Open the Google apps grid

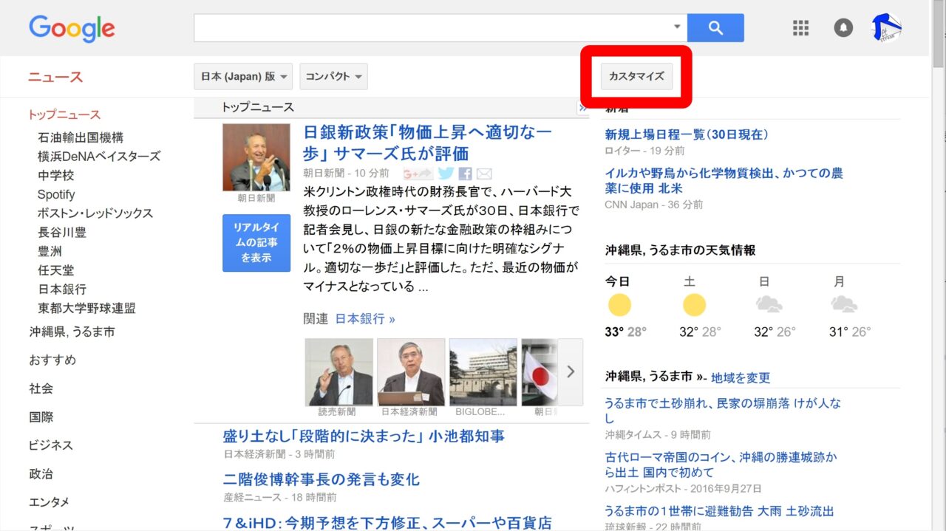(801, 28)
